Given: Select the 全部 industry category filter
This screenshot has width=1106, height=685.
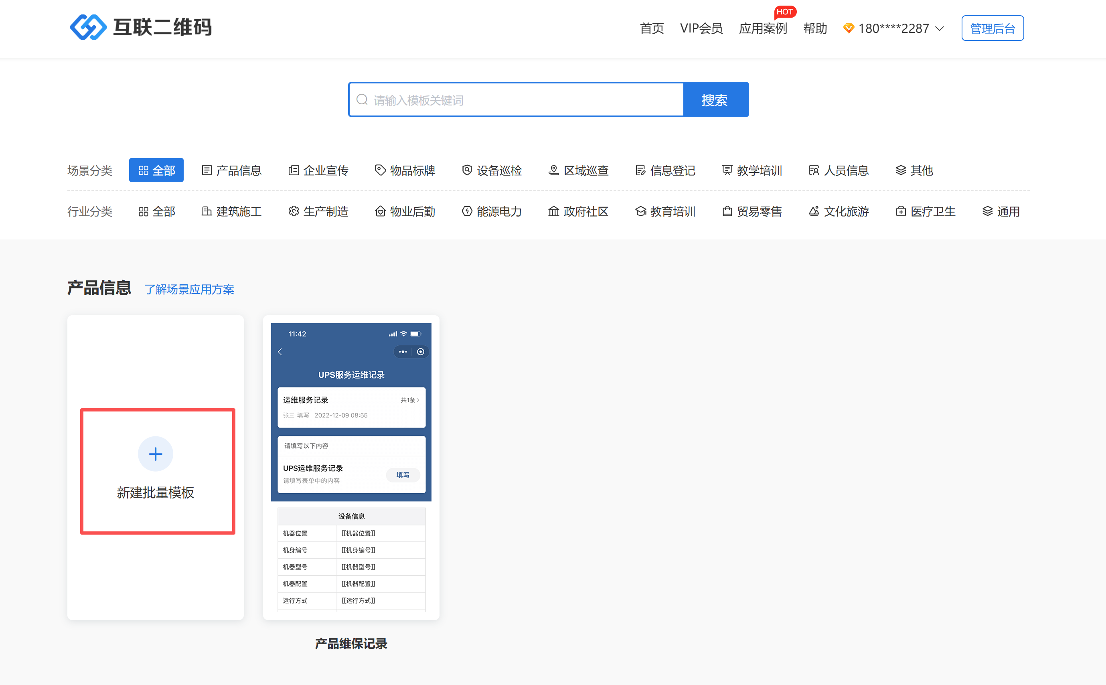Looking at the screenshot, I should [156, 212].
